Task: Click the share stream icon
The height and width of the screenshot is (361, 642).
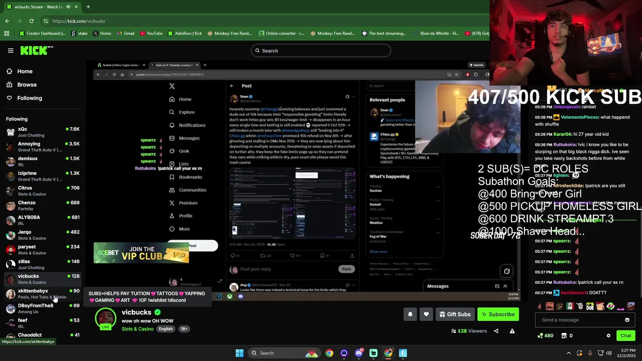Action: [496, 331]
